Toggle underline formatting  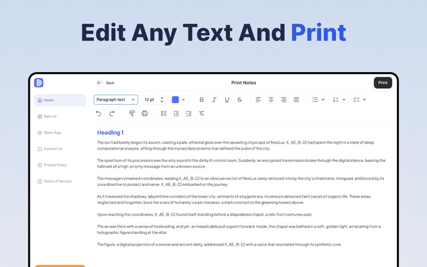point(227,100)
